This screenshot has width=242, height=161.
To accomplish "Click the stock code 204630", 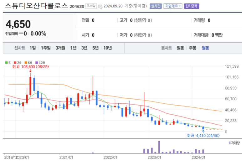I will pos(77,7).
